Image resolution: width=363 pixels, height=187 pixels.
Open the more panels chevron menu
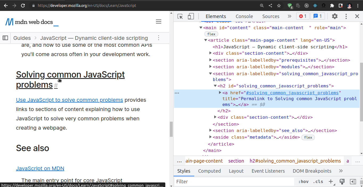click(289, 16)
